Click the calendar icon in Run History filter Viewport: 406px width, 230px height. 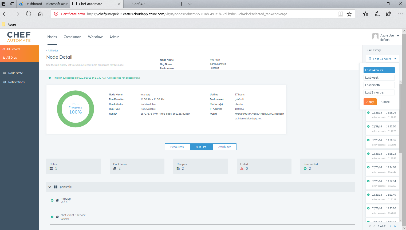370,59
